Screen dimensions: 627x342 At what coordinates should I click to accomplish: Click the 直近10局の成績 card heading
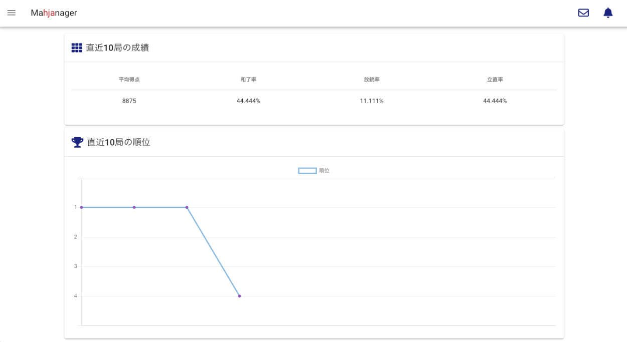117,48
